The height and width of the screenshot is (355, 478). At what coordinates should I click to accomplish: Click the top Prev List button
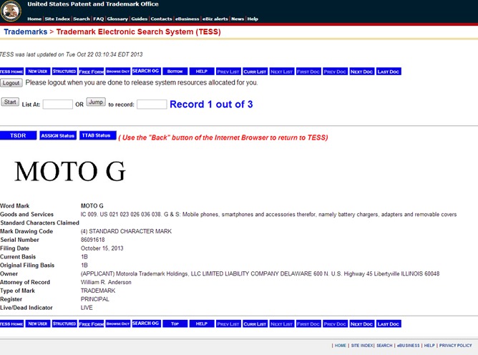(228, 72)
